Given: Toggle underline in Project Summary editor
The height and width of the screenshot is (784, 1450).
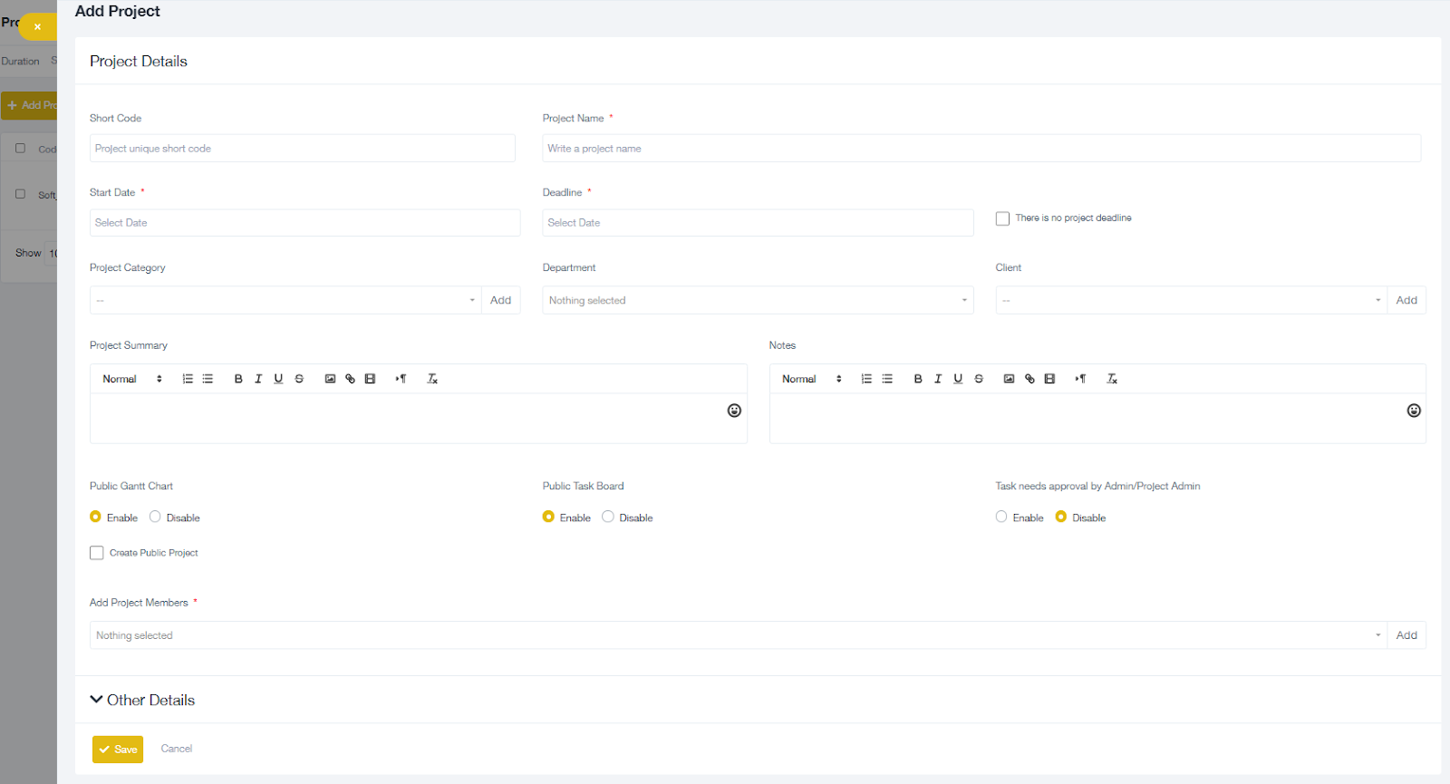Looking at the screenshot, I should coord(278,379).
